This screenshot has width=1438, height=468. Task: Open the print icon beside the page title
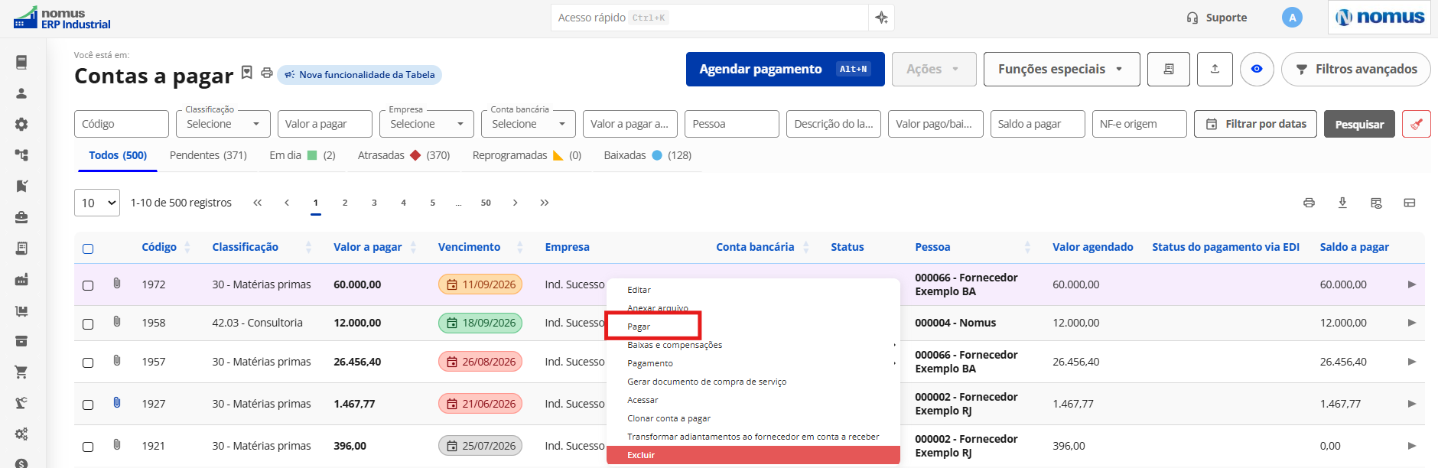(267, 73)
